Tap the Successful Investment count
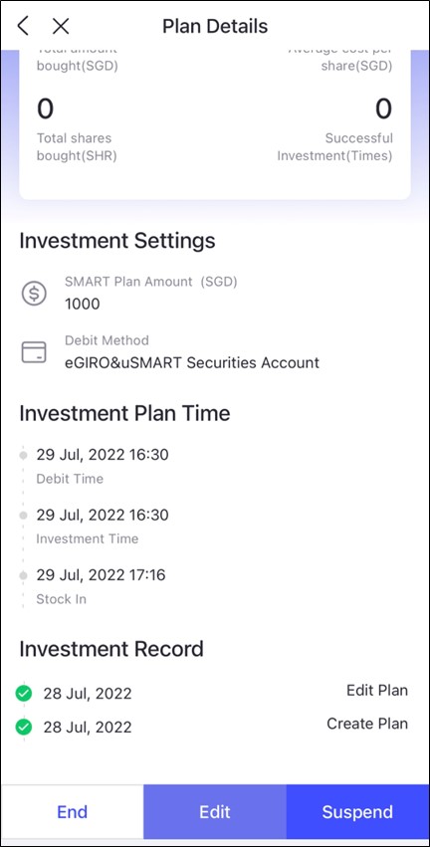This screenshot has height=847, width=430. pyautogui.click(x=383, y=109)
